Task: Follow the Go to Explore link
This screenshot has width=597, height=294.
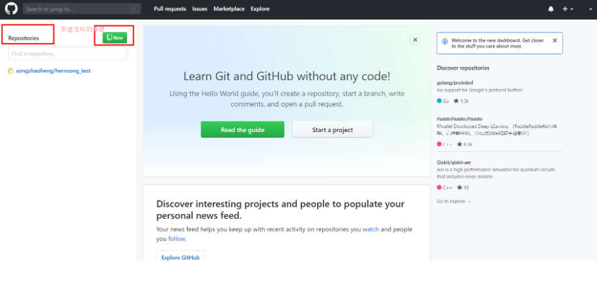Action: pos(454,201)
